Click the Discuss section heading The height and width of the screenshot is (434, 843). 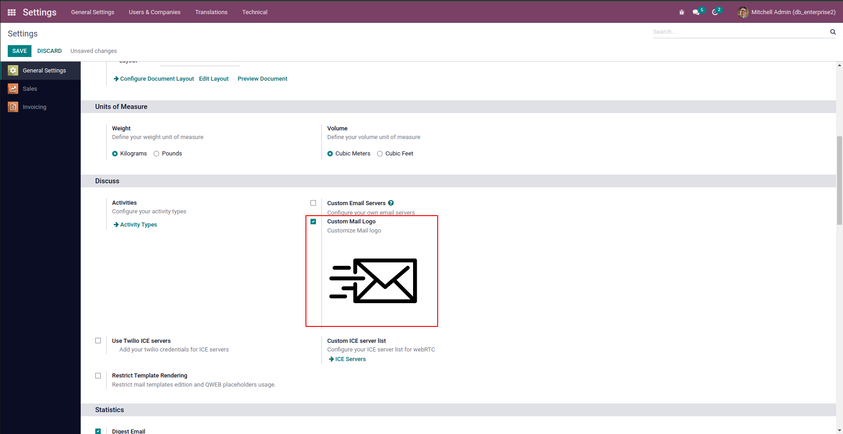click(x=107, y=181)
